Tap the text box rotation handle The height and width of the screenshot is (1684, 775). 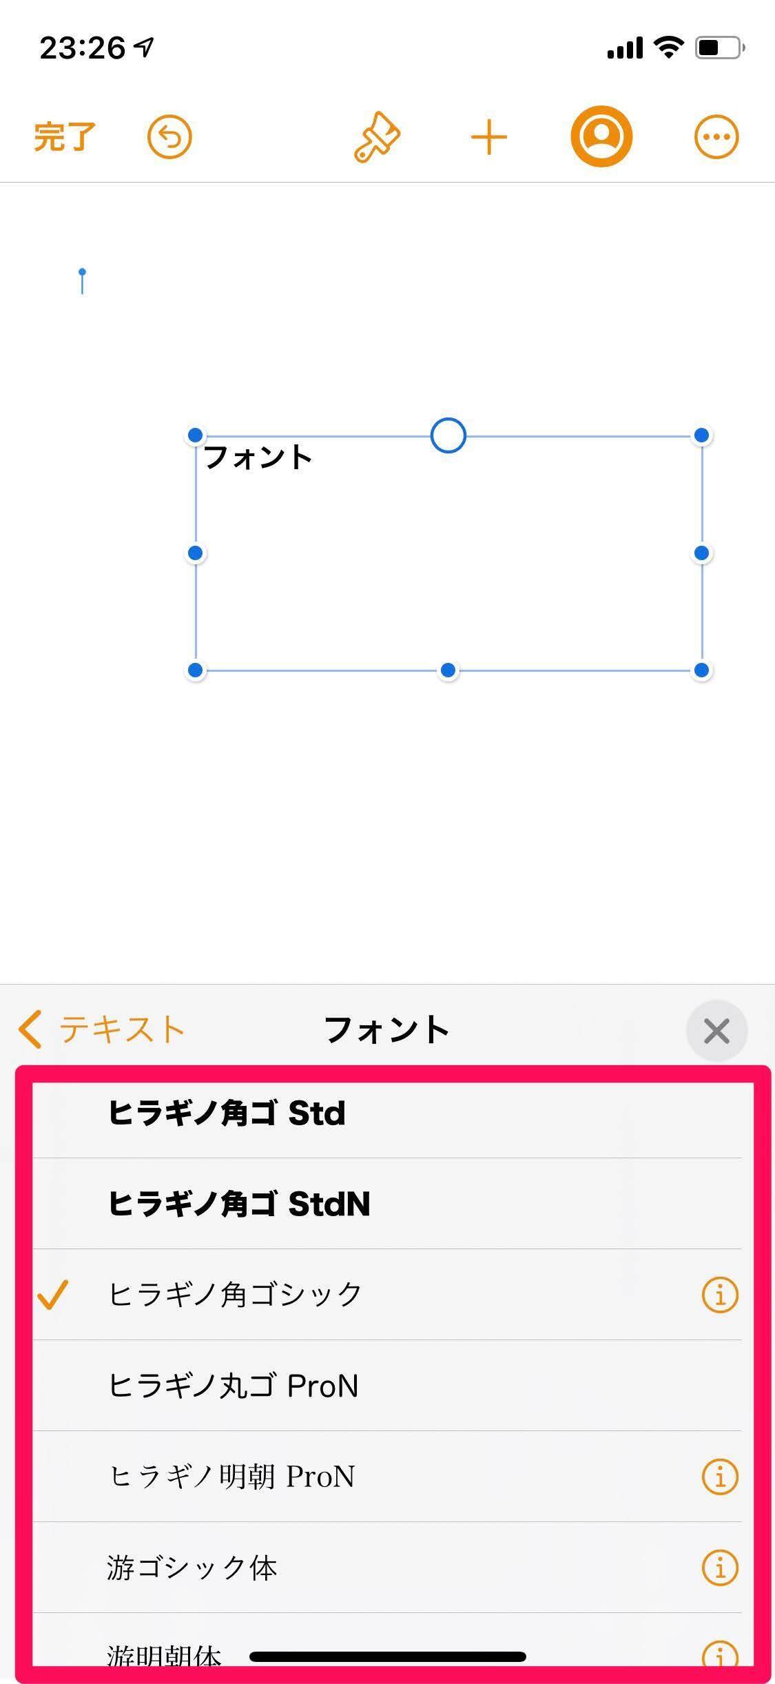(x=448, y=435)
